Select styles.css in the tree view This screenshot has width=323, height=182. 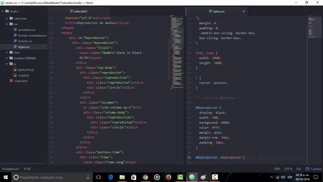pyautogui.click(x=24, y=47)
